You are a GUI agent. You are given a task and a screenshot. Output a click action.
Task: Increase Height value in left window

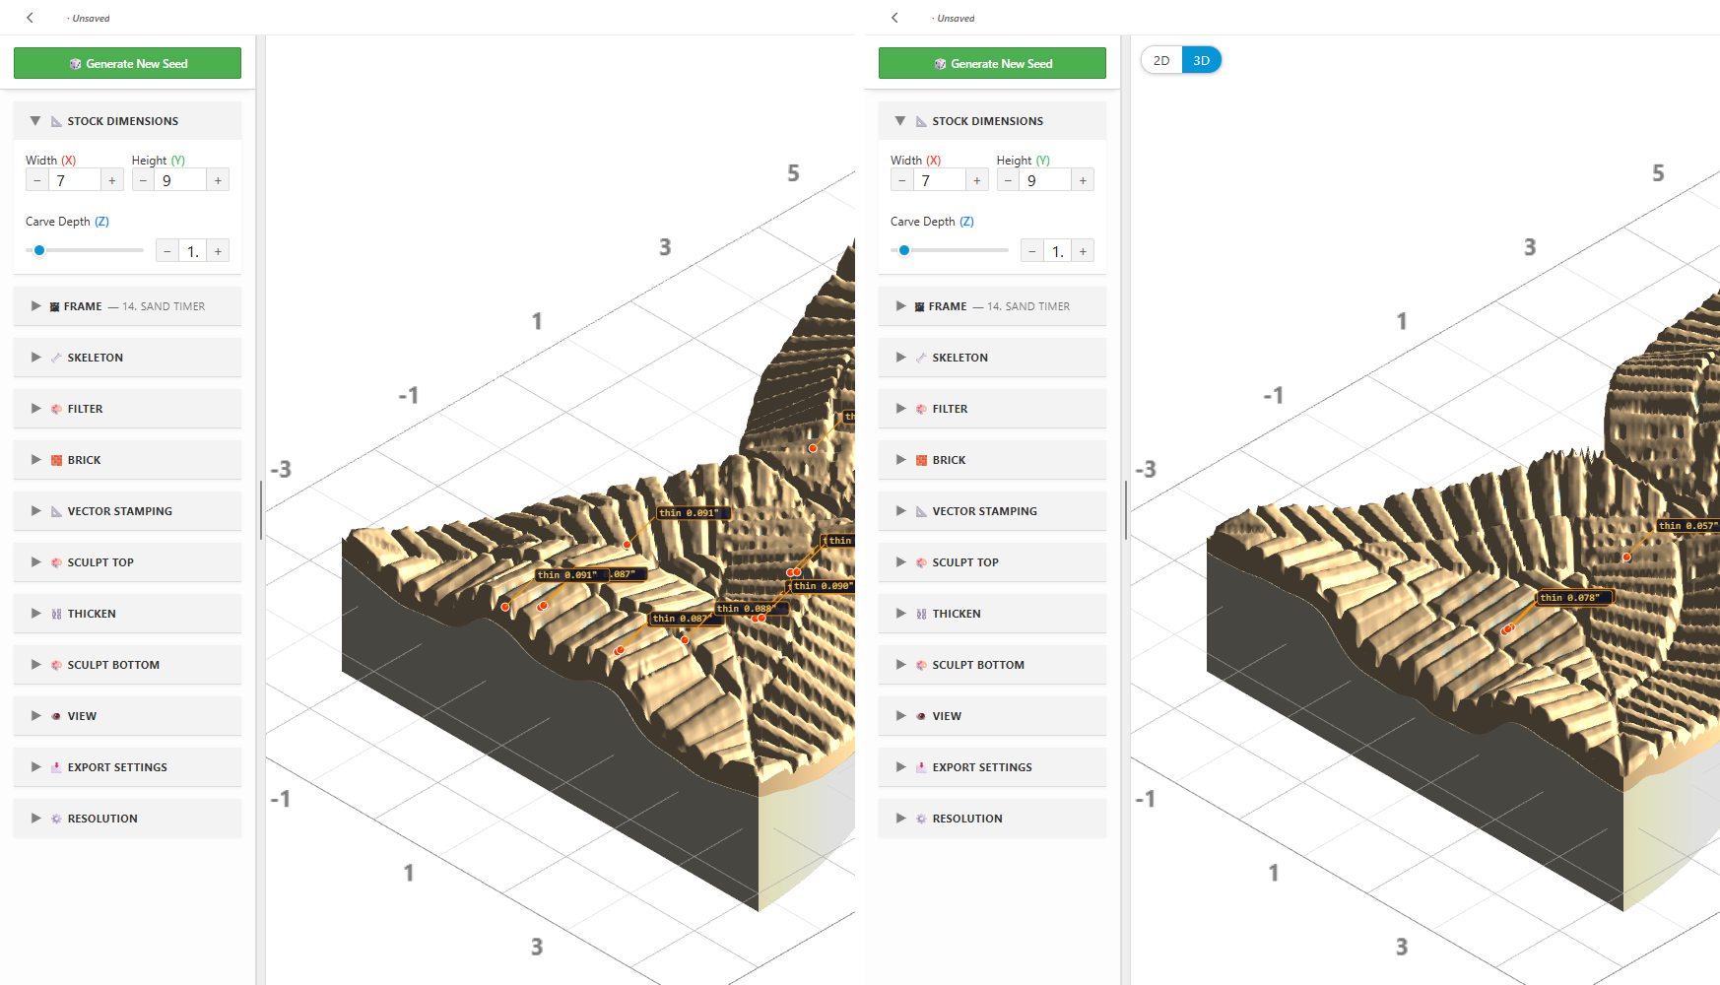[219, 180]
